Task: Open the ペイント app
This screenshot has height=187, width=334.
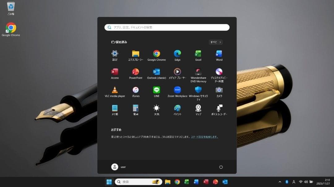Action: 177,109
